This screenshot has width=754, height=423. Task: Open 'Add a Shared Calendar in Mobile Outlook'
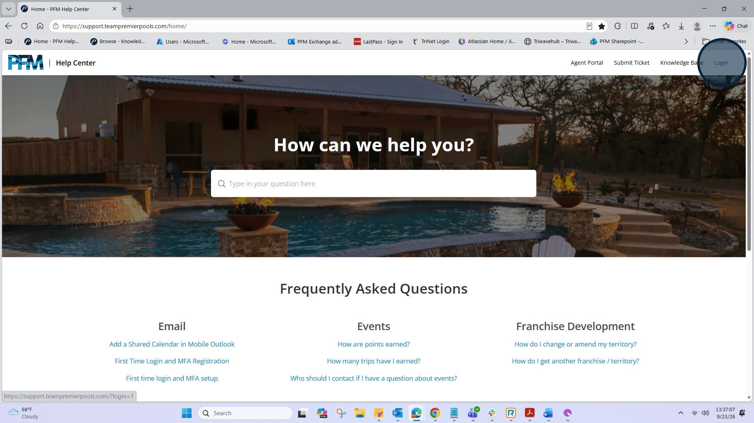(x=172, y=344)
